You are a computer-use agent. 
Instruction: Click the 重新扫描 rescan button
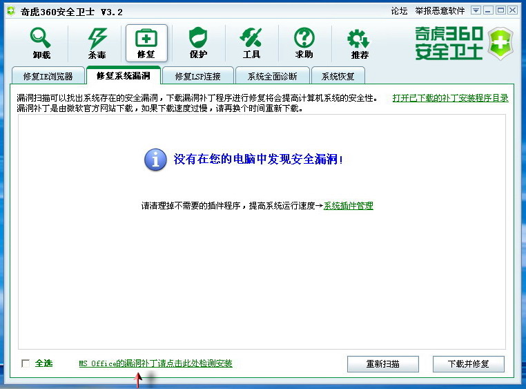382,364
